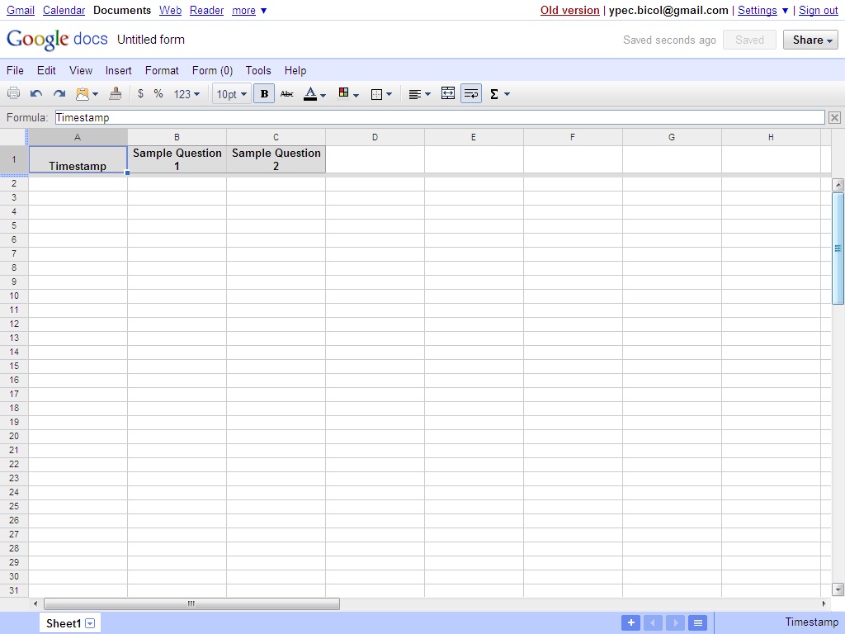Redo the last action
The height and width of the screenshot is (634, 845).
(59, 93)
